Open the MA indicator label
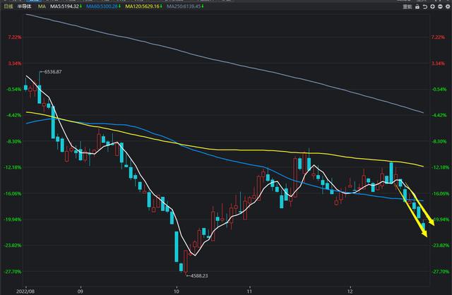This screenshot has height=295, width=452. 42,6
